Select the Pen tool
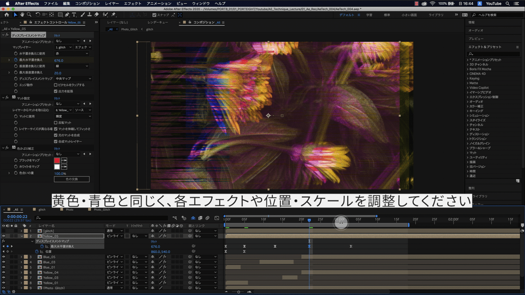This screenshot has width=525, height=295. point(66,14)
